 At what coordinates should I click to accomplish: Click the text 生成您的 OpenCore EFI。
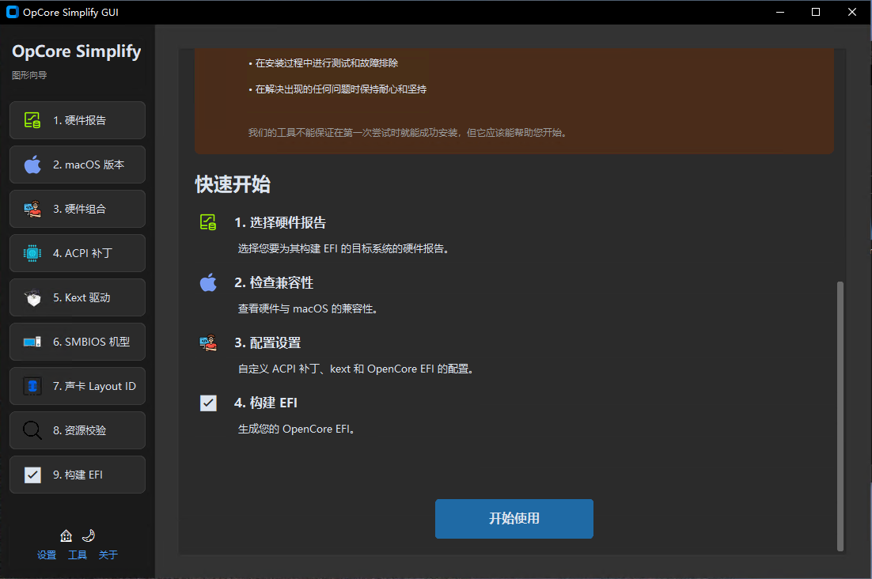pyautogui.click(x=297, y=429)
